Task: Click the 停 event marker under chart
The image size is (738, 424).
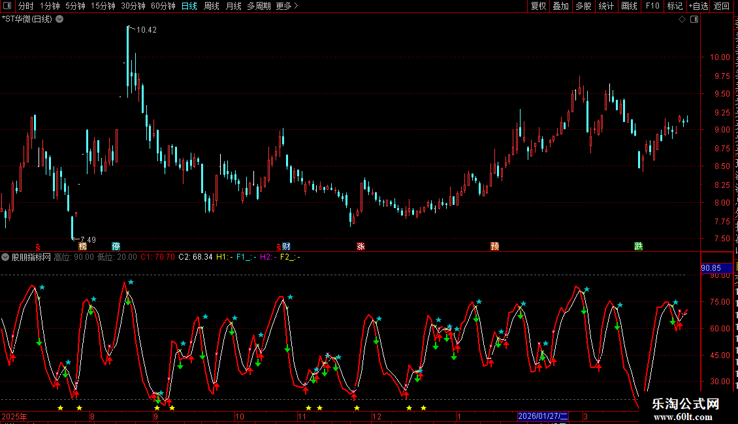Action: point(116,247)
